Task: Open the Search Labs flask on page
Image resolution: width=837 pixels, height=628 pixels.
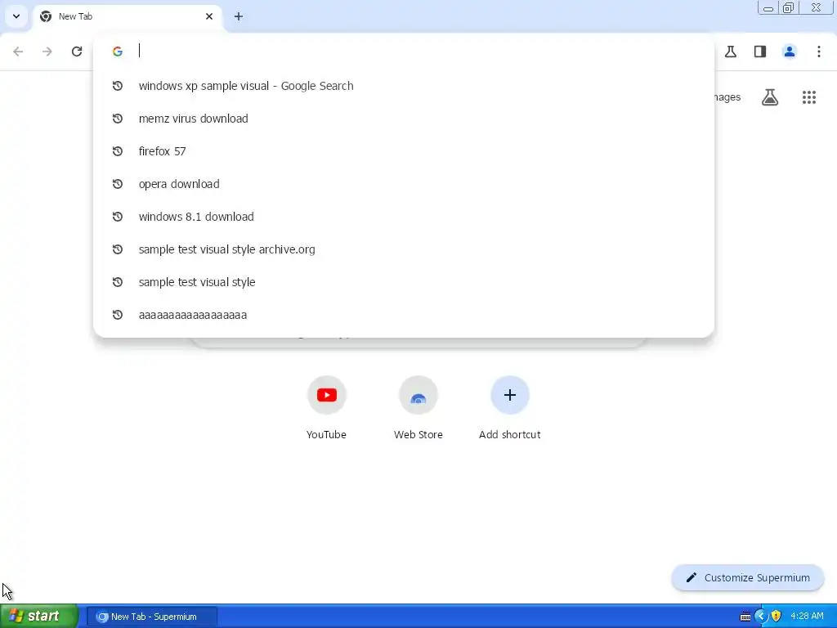Action: (770, 97)
